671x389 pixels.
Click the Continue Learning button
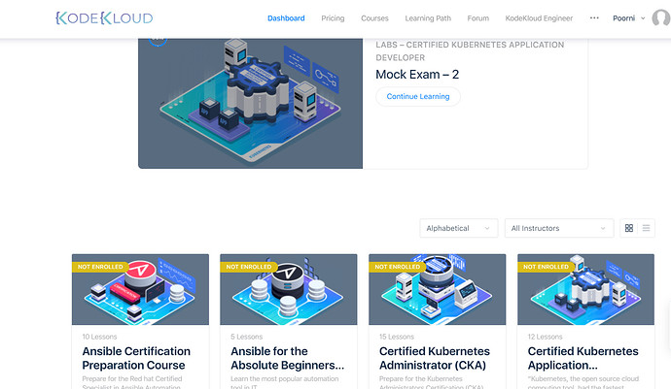(x=418, y=96)
